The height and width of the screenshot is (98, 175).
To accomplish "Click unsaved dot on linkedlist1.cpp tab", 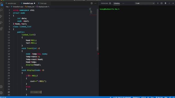I will pyautogui.click(x=34, y=3).
